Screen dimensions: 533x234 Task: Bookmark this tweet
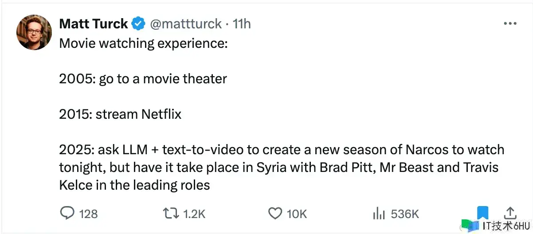[x=482, y=213]
